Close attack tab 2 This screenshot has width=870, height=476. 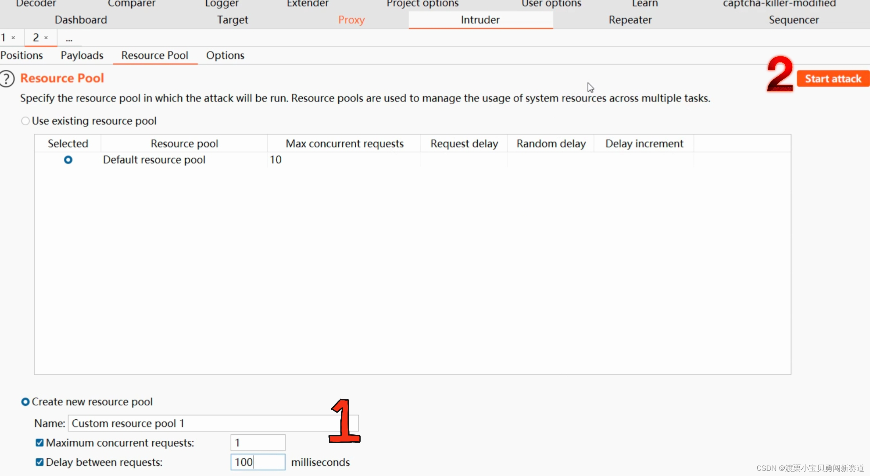pos(46,38)
